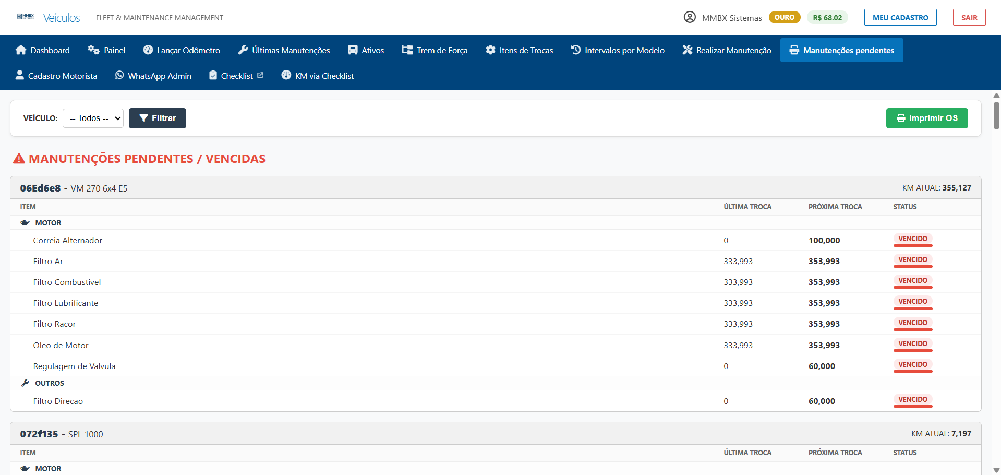This screenshot has height=475, width=1001.
Task: Click the Filtro Racor item name
Action: pos(54,324)
